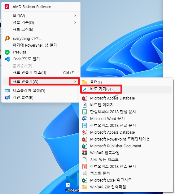175x194 pixels.
Task: Click the Visual Studio Code icon in the context menu
Action: coord(7,59)
